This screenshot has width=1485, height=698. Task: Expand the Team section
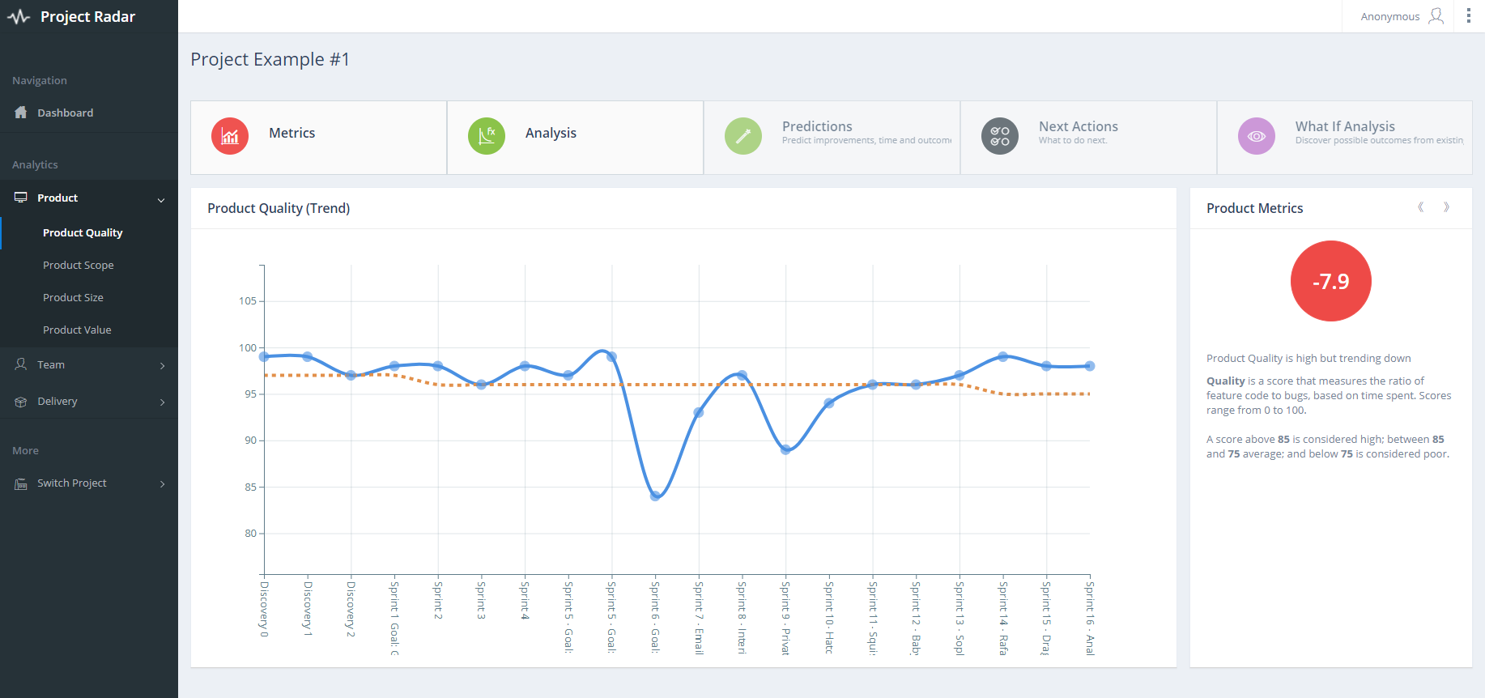(x=89, y=365)
